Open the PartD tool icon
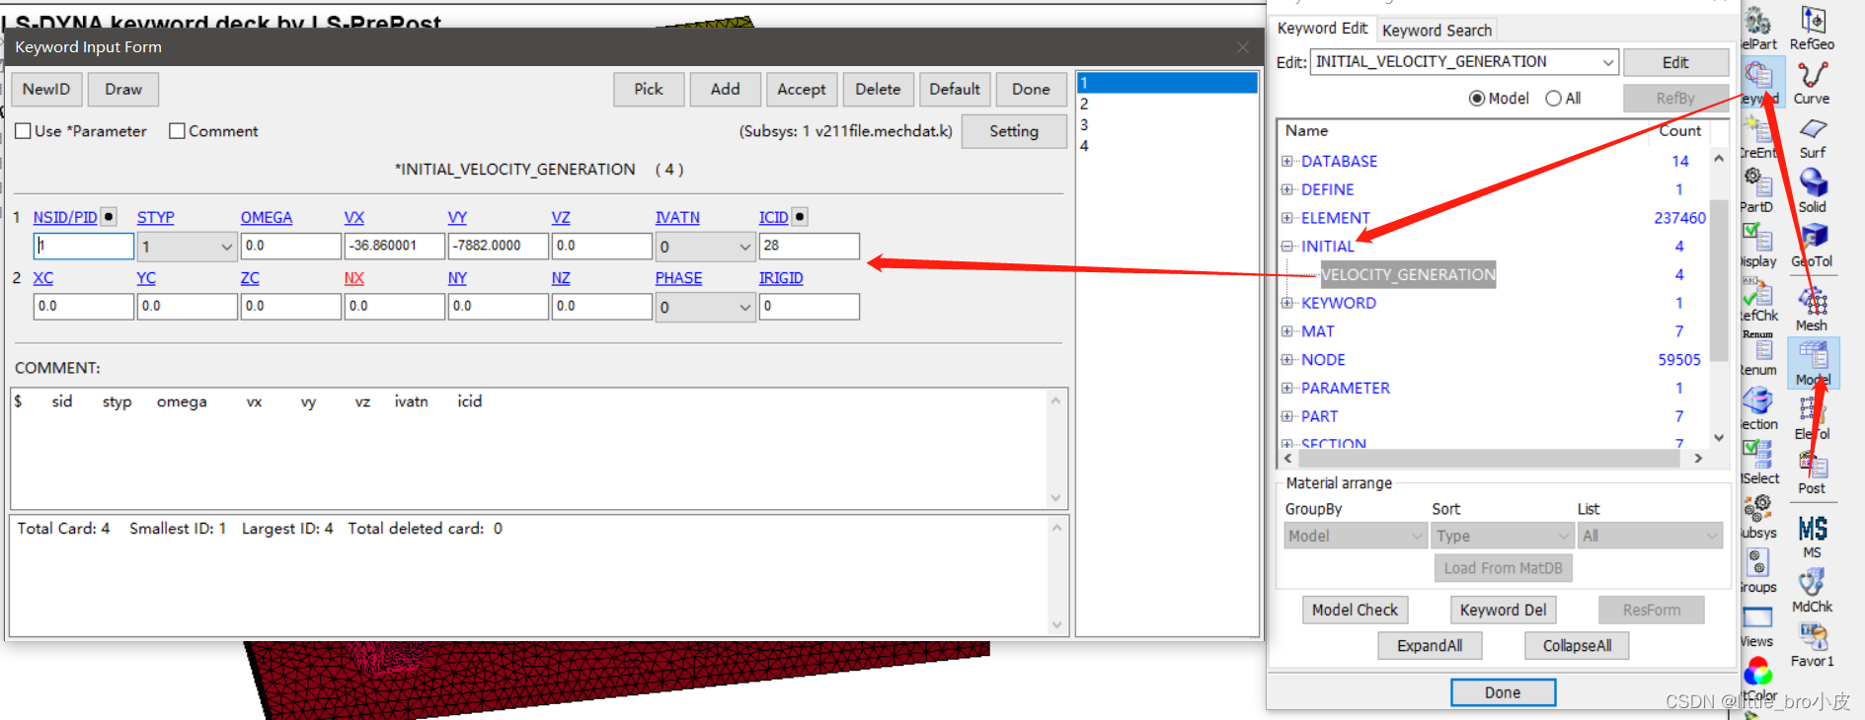 pyautogui.click(x=1758, y=191)
